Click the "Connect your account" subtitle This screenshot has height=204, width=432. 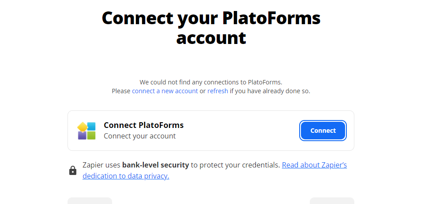[139, 136]
